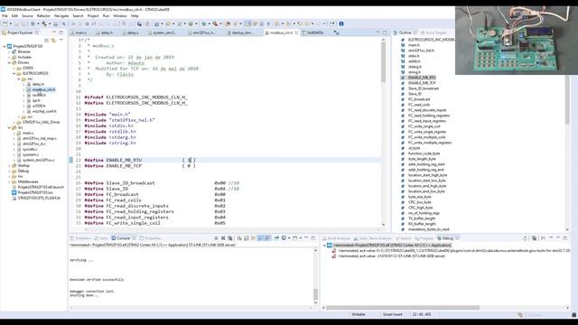The height and width of the screenshot is (325, 578).
Task: Open the Problems tab
Action: (x=80, y=238)
